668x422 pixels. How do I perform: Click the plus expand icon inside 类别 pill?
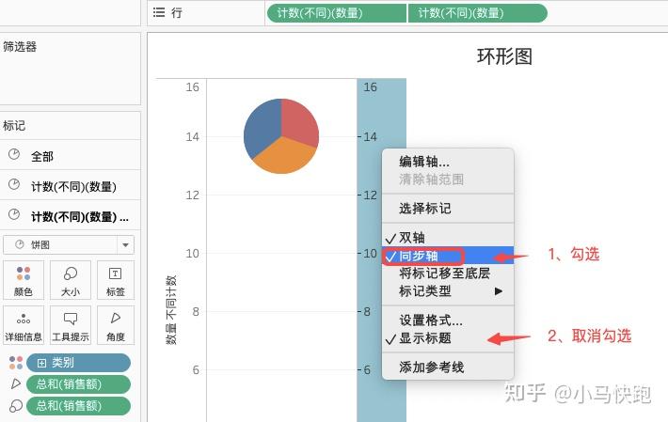(x=41, y=363)
